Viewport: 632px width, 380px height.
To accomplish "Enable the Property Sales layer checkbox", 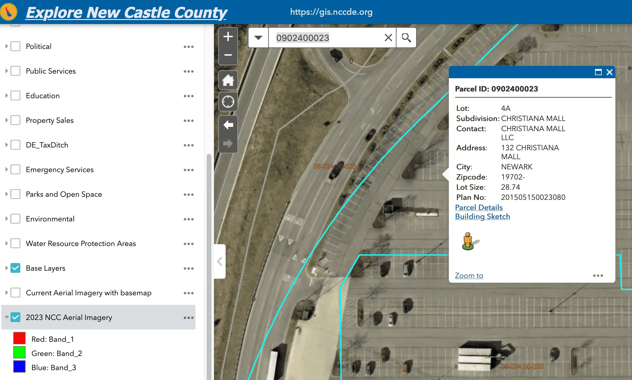I will [x=15, y=120].
